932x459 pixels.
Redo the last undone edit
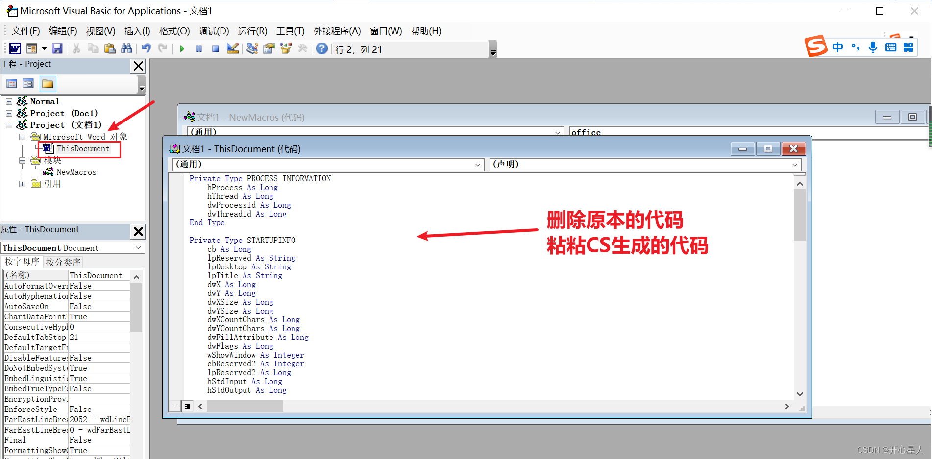click(163, 48)
